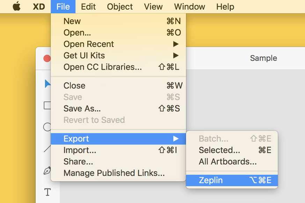This screenshot has height=203, width=305.
Task: Choose All Artboards... export option
Action: (232, 162)
